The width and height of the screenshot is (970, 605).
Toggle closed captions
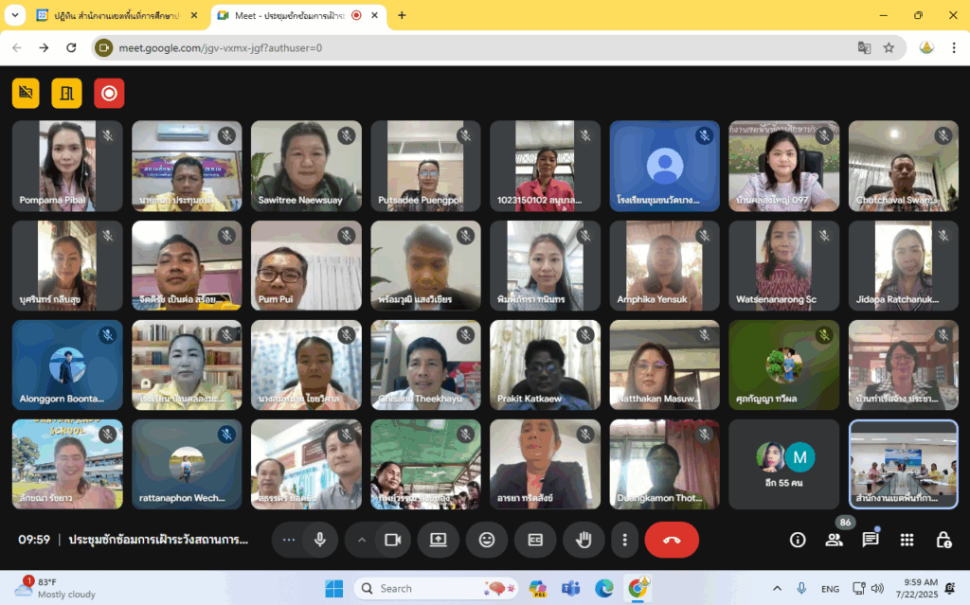click(535, 540)
